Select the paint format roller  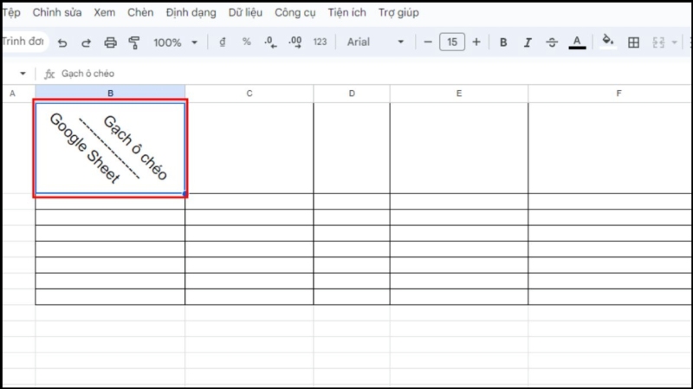coord(133,42)
